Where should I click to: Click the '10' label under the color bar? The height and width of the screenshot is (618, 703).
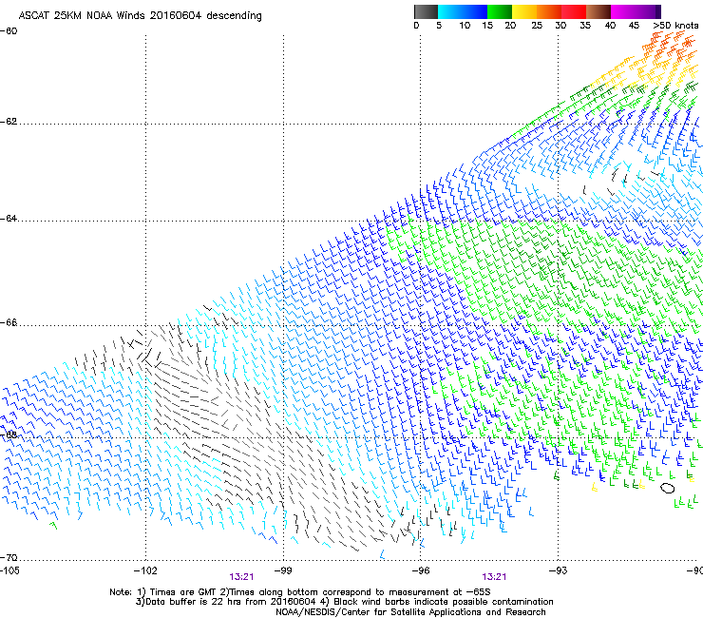(x=465, y=26)
